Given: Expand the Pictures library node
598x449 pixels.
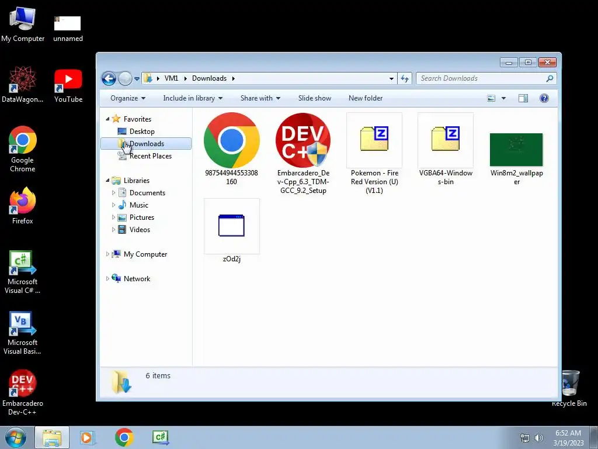Looking at the screenshot, I should 113,217.
